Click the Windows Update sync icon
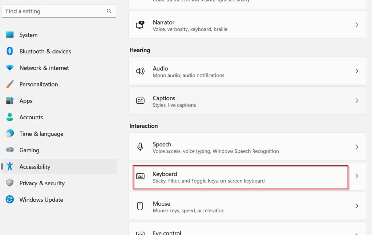Viewport: 372px width, 235px height. [10, 199]
